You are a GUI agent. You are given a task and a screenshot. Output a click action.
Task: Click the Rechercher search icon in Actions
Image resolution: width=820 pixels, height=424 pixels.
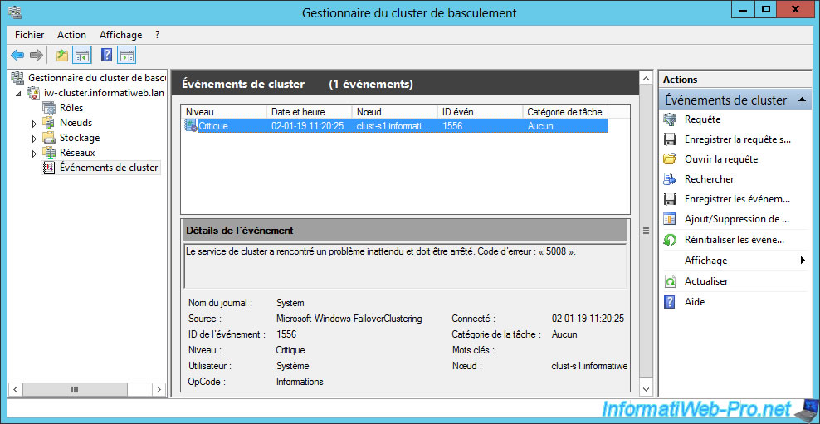(x=670, y=179)
